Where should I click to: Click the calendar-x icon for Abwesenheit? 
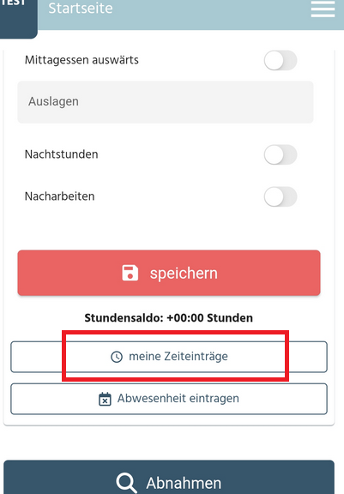pyautogui.click(x=105, y=399)
